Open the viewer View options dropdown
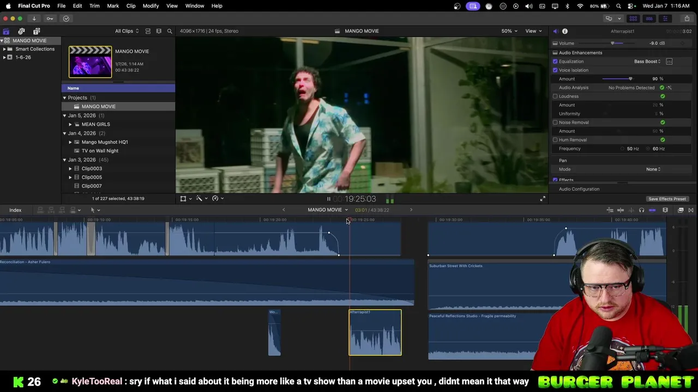698x392 pixels. click(x=533, y=31)
